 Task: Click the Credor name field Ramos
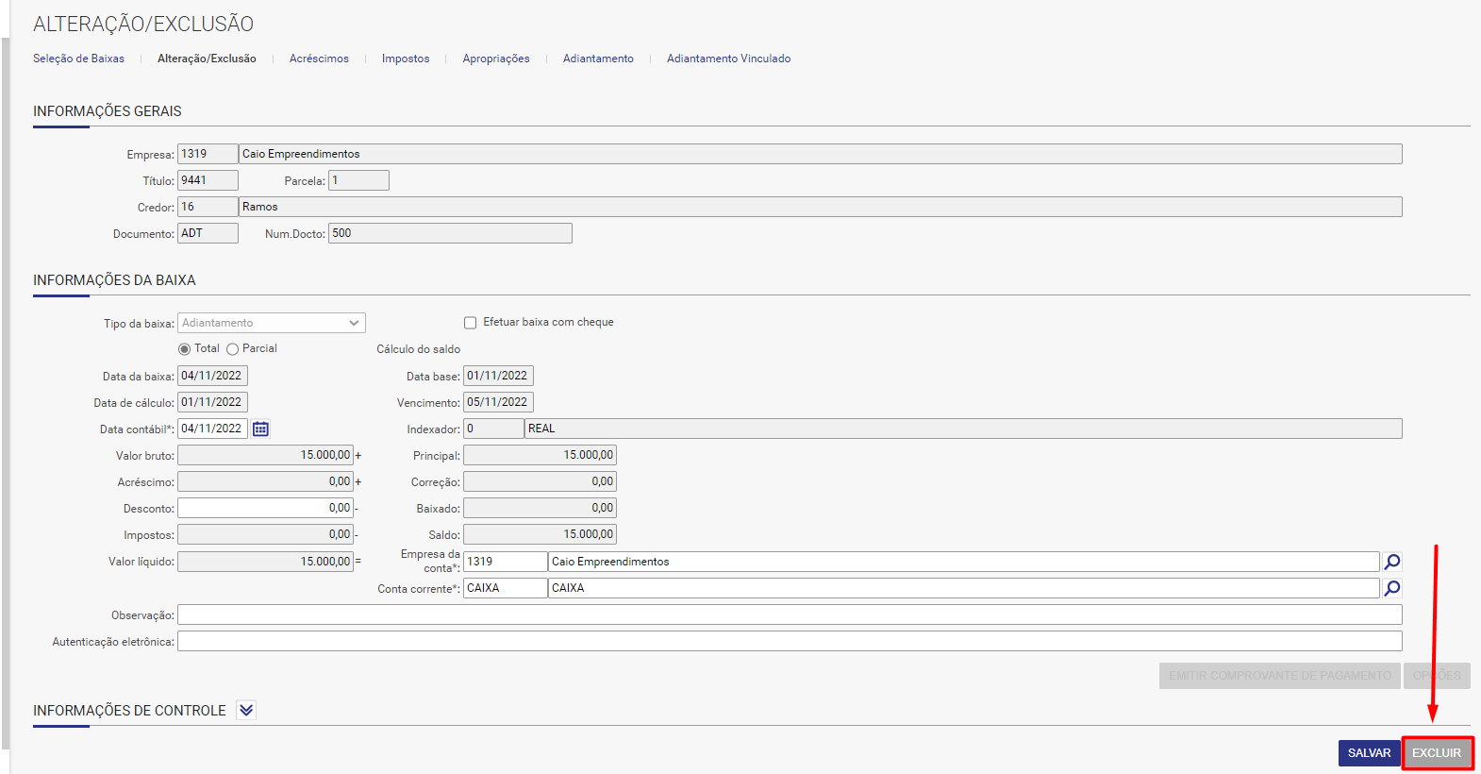[x=820, y=207]
